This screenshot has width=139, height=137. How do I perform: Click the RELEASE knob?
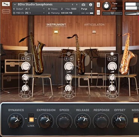[82, 121]
